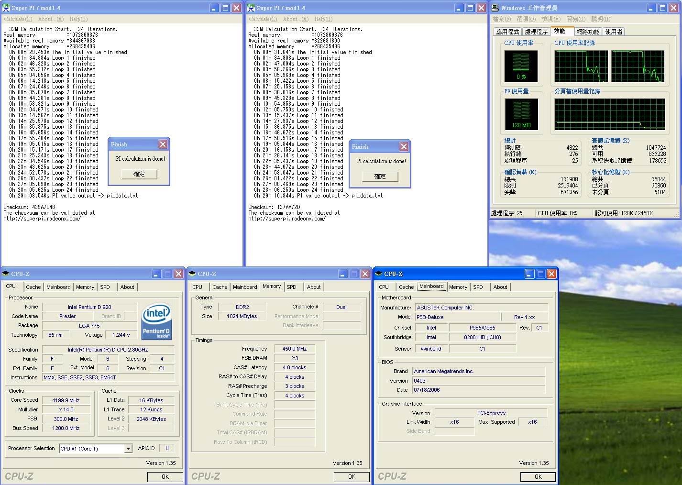Minimize the right CPU-Z Mainboard window
This screenshot has height=485, width=682.
[x=529, y=274]
